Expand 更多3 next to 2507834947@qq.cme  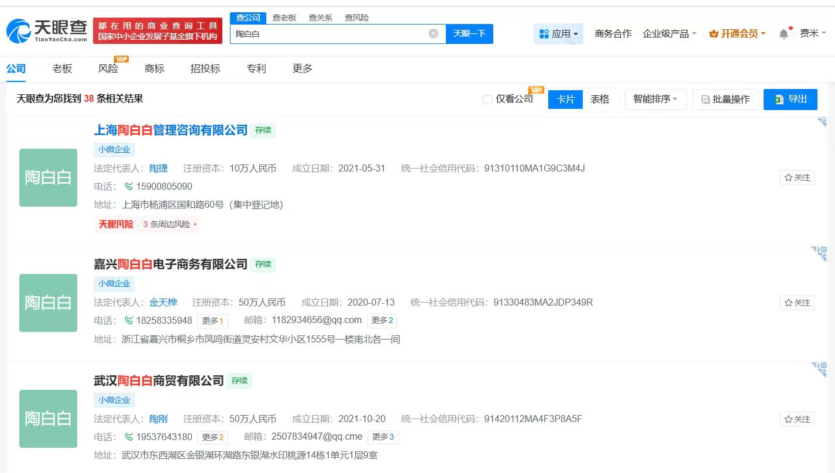[x=383, y=437]
